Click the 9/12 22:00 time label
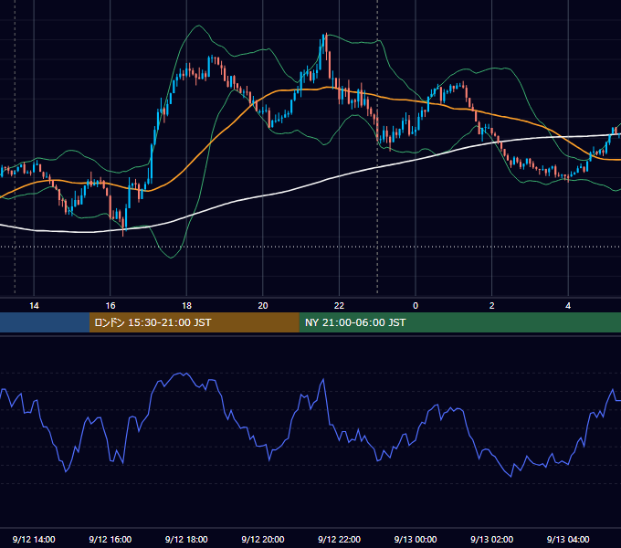Viewport: 621px width, 548px height. (x=340, y=539)
